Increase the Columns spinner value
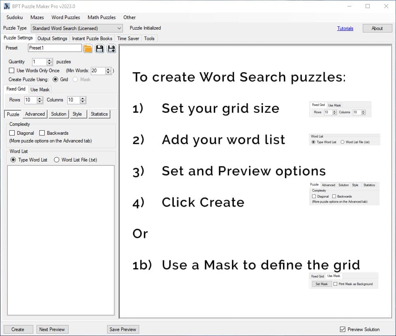 click(83, 98)
